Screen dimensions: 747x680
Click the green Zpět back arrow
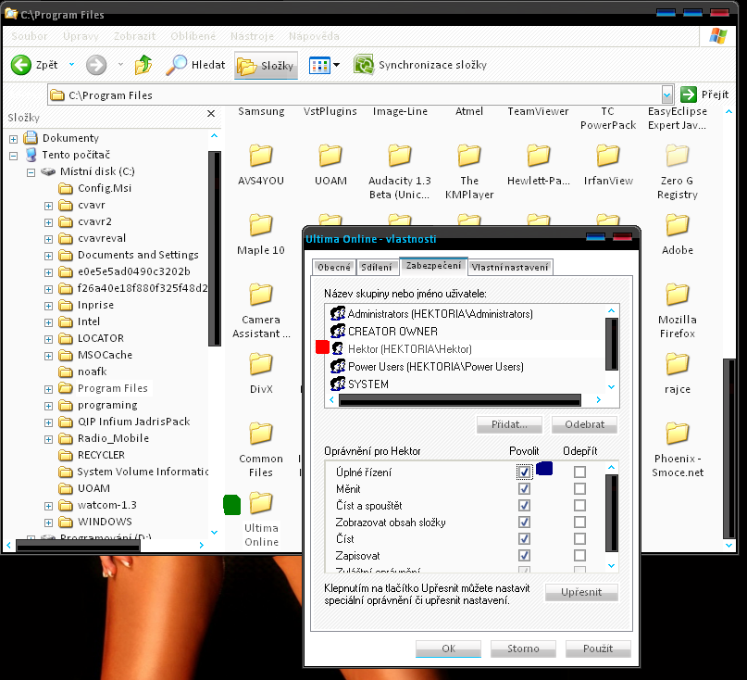click(21, 65)
